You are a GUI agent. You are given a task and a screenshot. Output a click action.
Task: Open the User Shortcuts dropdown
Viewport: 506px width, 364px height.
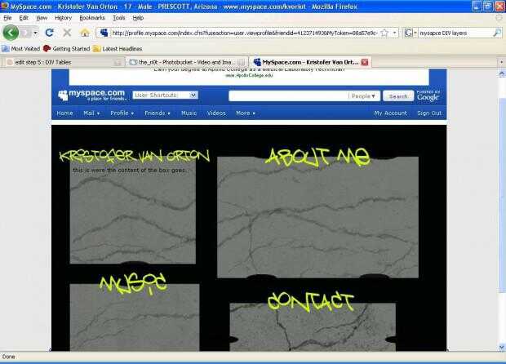166,95
